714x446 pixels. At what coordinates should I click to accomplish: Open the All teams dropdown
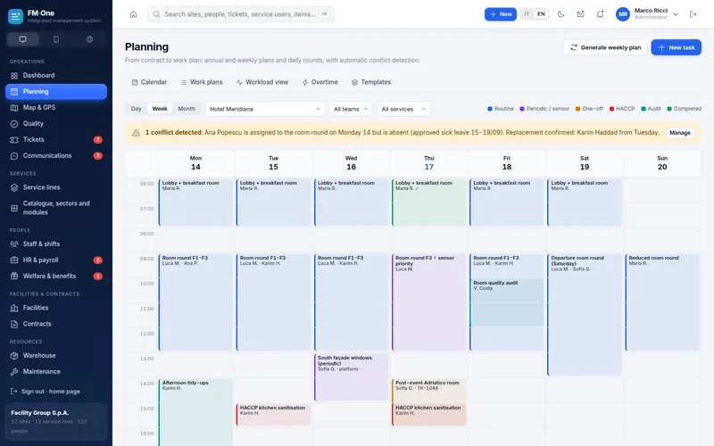click(351, 109)
